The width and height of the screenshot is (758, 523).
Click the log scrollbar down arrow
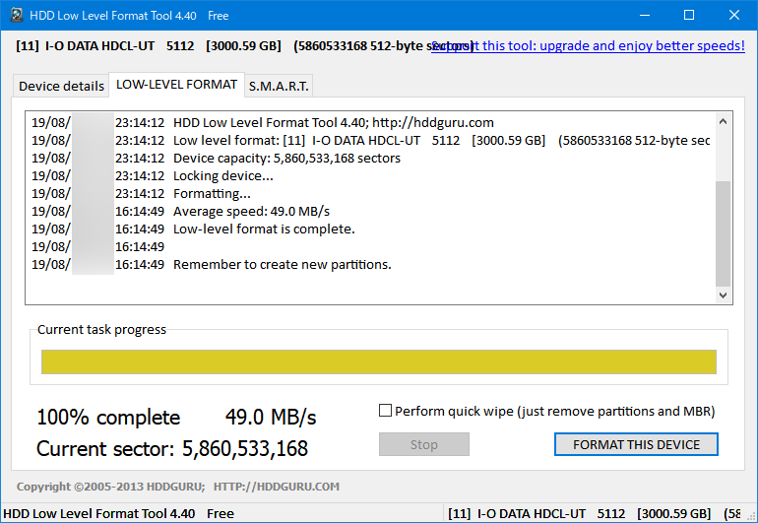point(724,295)
